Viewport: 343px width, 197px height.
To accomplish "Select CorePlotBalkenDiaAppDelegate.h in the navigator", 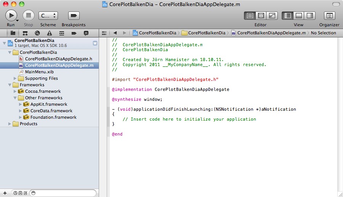I will coord(58,59).
